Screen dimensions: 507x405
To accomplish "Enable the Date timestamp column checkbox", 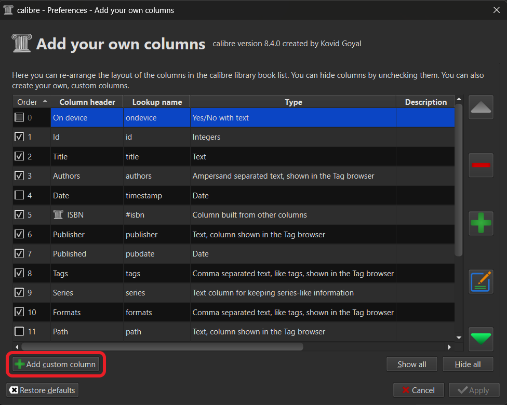I will pyautogui.click(x=19, y=195).
